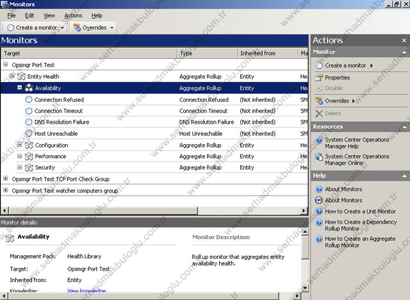Click right arrow of monitors list scrollbar
The image size is (410, 300).
[x=304, y=210]
